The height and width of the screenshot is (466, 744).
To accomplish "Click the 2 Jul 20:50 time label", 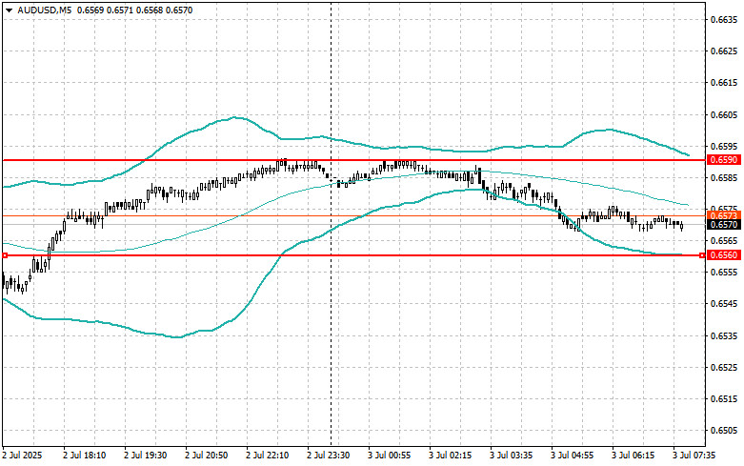I will coord(207,456).
